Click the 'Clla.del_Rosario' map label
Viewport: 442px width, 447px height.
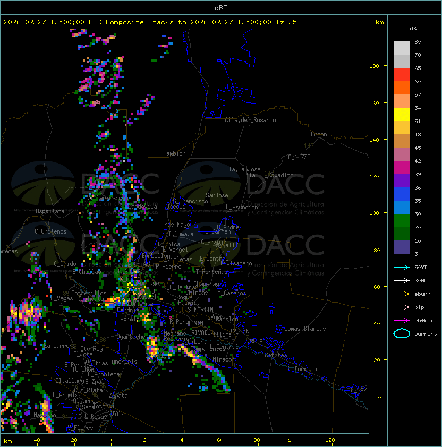(x=250, y=120)
